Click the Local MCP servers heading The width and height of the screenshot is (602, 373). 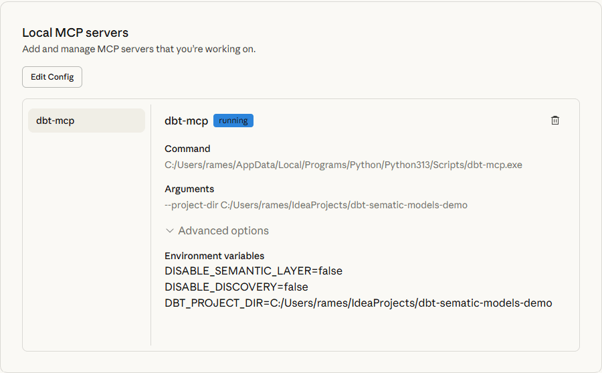(x=75, y=32)
